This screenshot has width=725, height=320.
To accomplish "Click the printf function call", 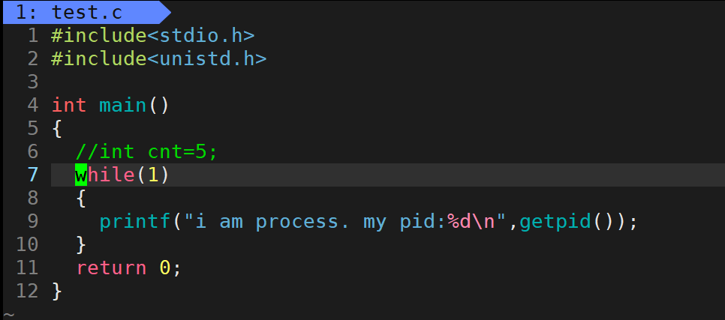I will pos(134,222).
